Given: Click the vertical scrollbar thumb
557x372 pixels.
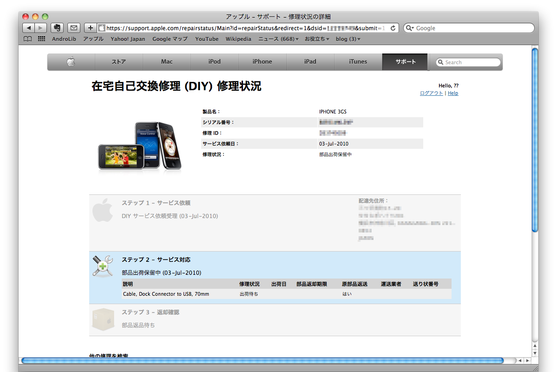Looking at the screenshot, I should (x=535, y=140).
